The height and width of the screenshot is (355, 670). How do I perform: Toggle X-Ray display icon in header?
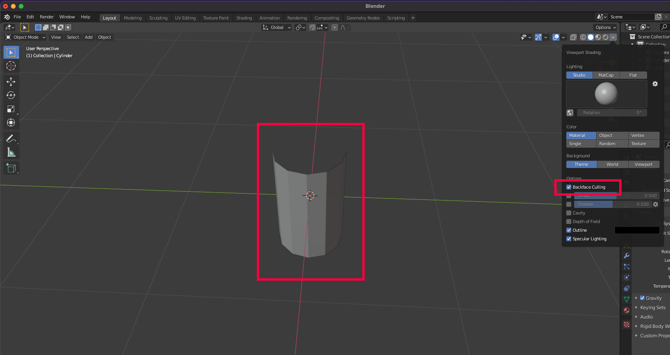tap(573, 37)
